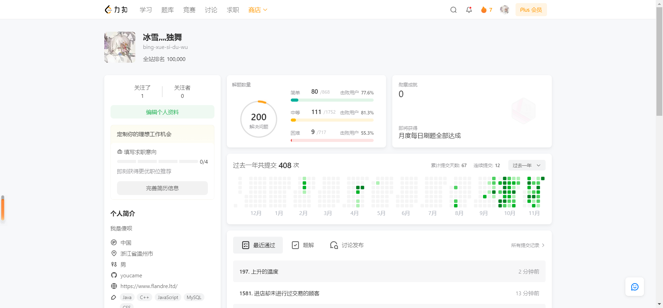Expand the 商店 dropdown menu
The width and height of the screenshot is (663, 308).
258,10
